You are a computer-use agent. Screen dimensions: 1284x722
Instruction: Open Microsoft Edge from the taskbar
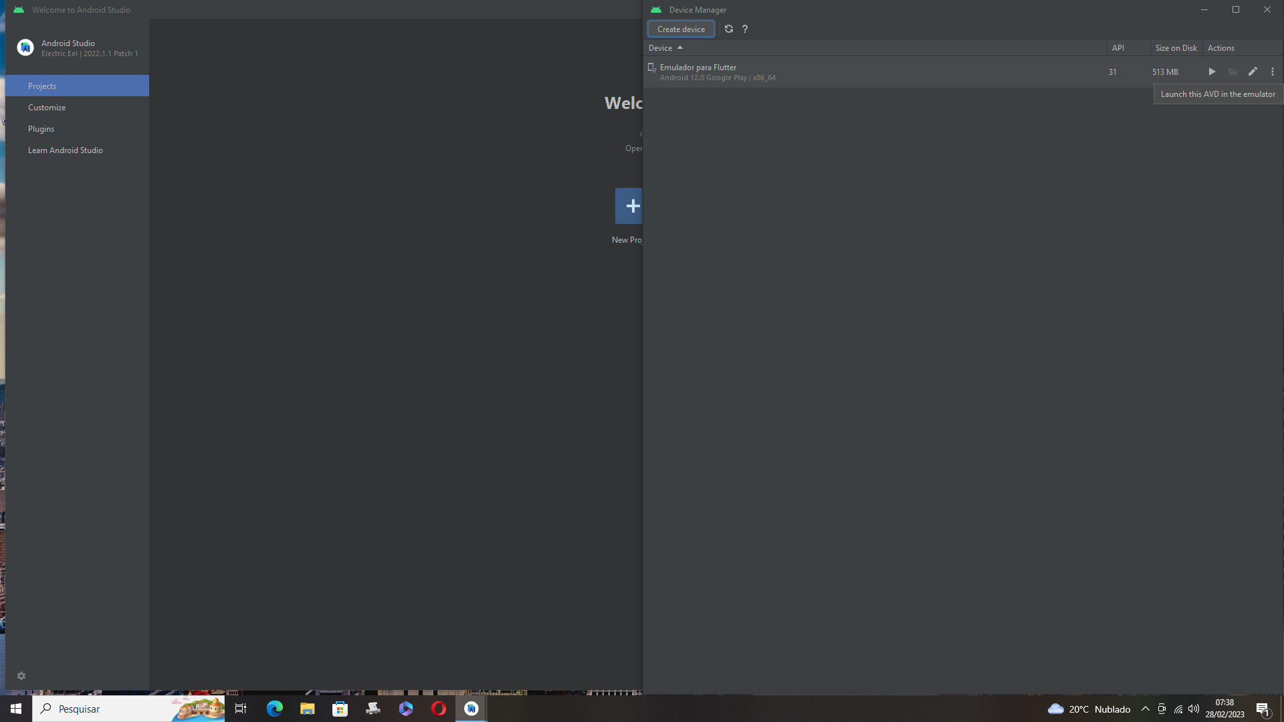coord(275,709)
